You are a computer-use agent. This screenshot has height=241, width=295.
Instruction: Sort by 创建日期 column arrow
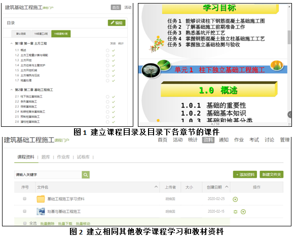point(227,187)
